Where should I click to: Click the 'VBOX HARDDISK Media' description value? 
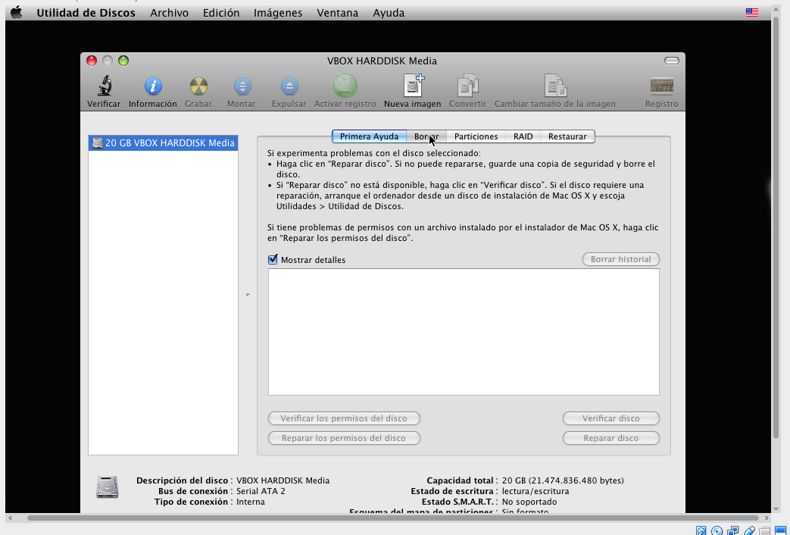point(283,480)
